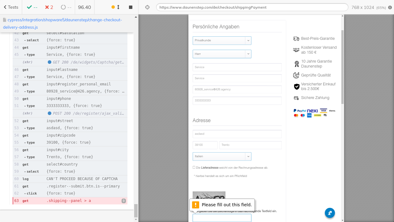Check the Lieferadresse differs checkbox
This screenshot has height=222, width=394.
(x=194, y=167)
